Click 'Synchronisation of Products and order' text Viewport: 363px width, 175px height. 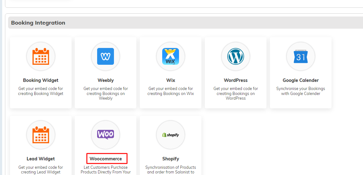[171, 170]
